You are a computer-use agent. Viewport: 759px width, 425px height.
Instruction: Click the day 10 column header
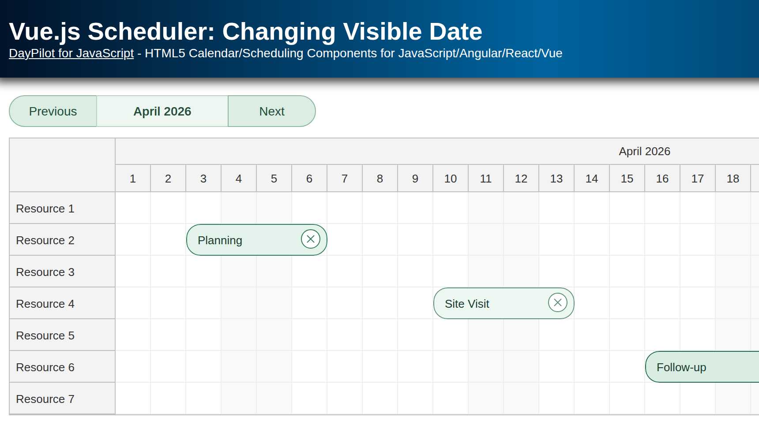point(450,178)
